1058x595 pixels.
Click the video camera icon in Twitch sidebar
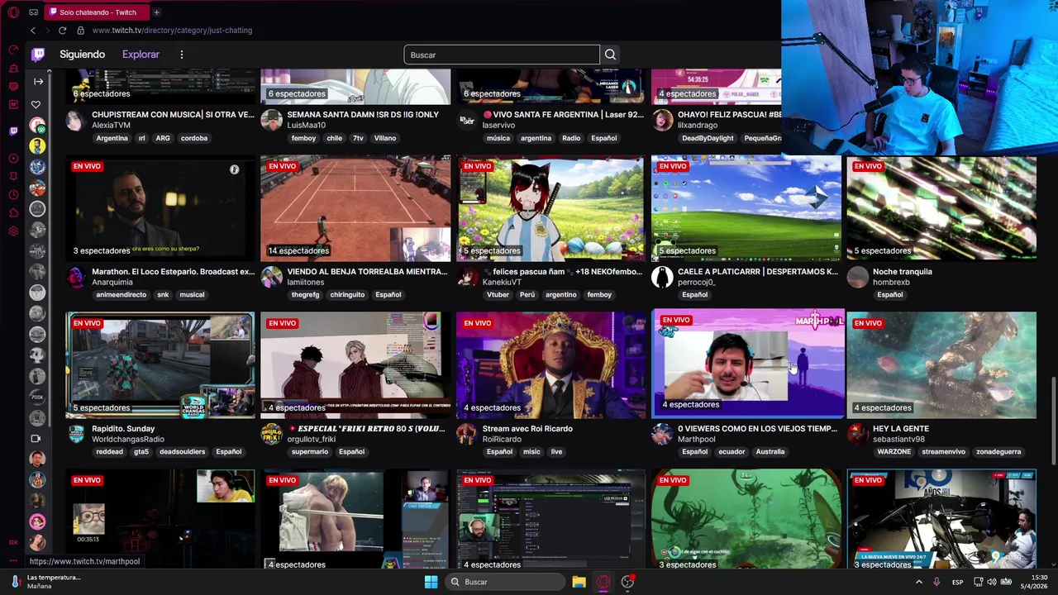36,438
